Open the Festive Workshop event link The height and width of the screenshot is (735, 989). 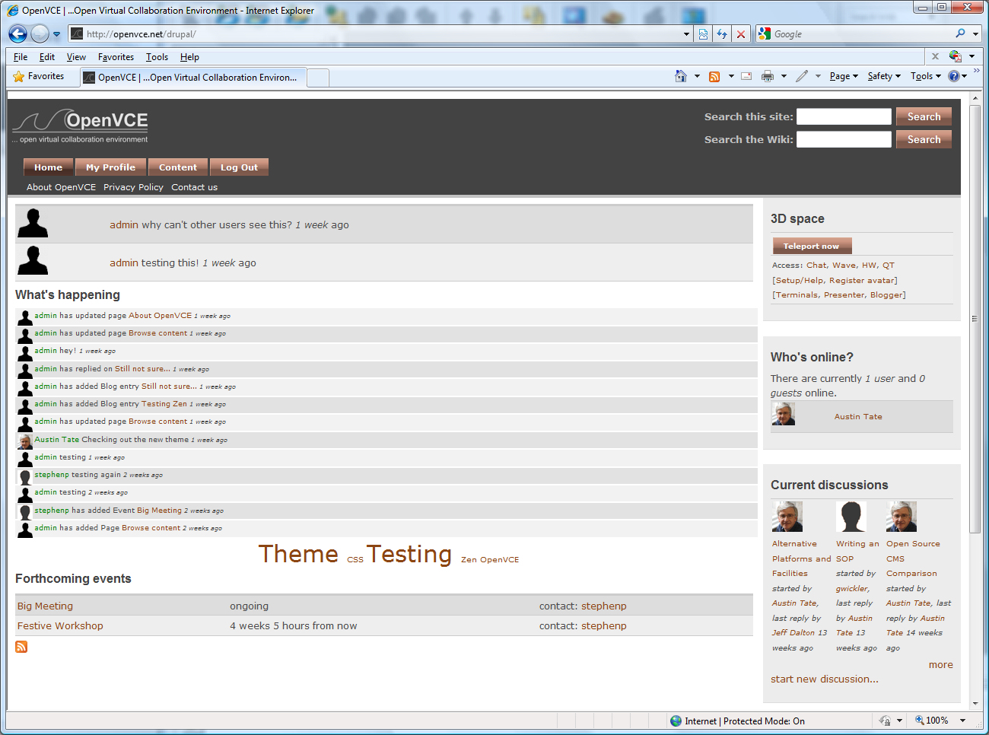(x=60, y=626)
